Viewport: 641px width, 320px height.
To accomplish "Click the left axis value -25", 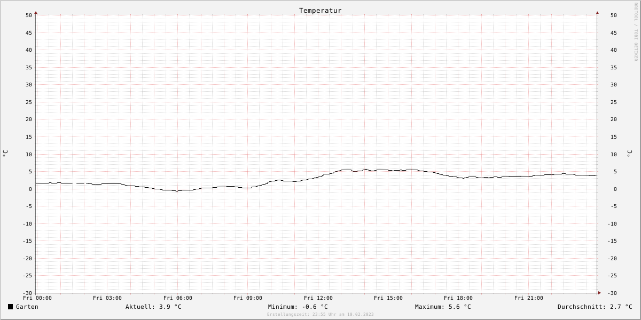I will click(27, 276).
